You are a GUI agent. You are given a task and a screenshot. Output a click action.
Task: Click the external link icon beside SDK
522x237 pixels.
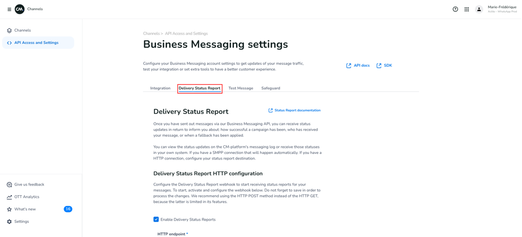[x=379, y=66]
